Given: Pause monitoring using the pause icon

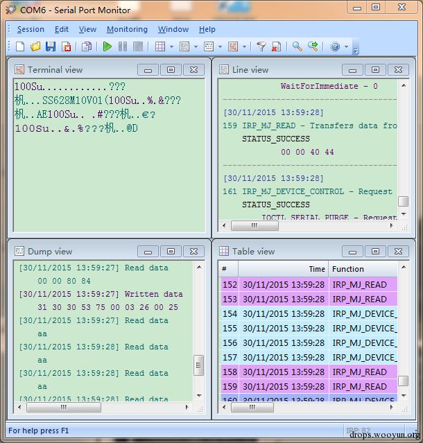Looking at the screenshot, I should coord(122,46).
